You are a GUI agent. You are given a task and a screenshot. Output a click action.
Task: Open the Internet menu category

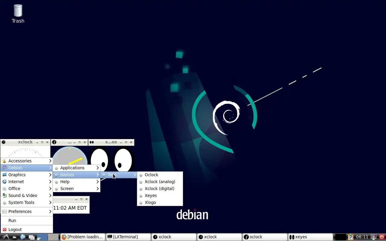27,182
